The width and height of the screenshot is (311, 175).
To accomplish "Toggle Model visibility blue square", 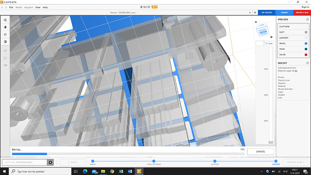I will pos(306,43).
